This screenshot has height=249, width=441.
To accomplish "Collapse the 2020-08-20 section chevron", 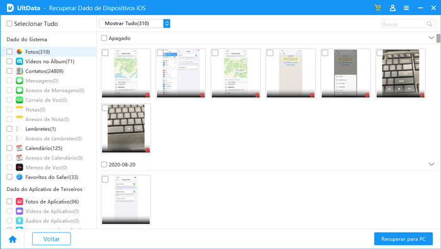I will (x=431, y=164).
